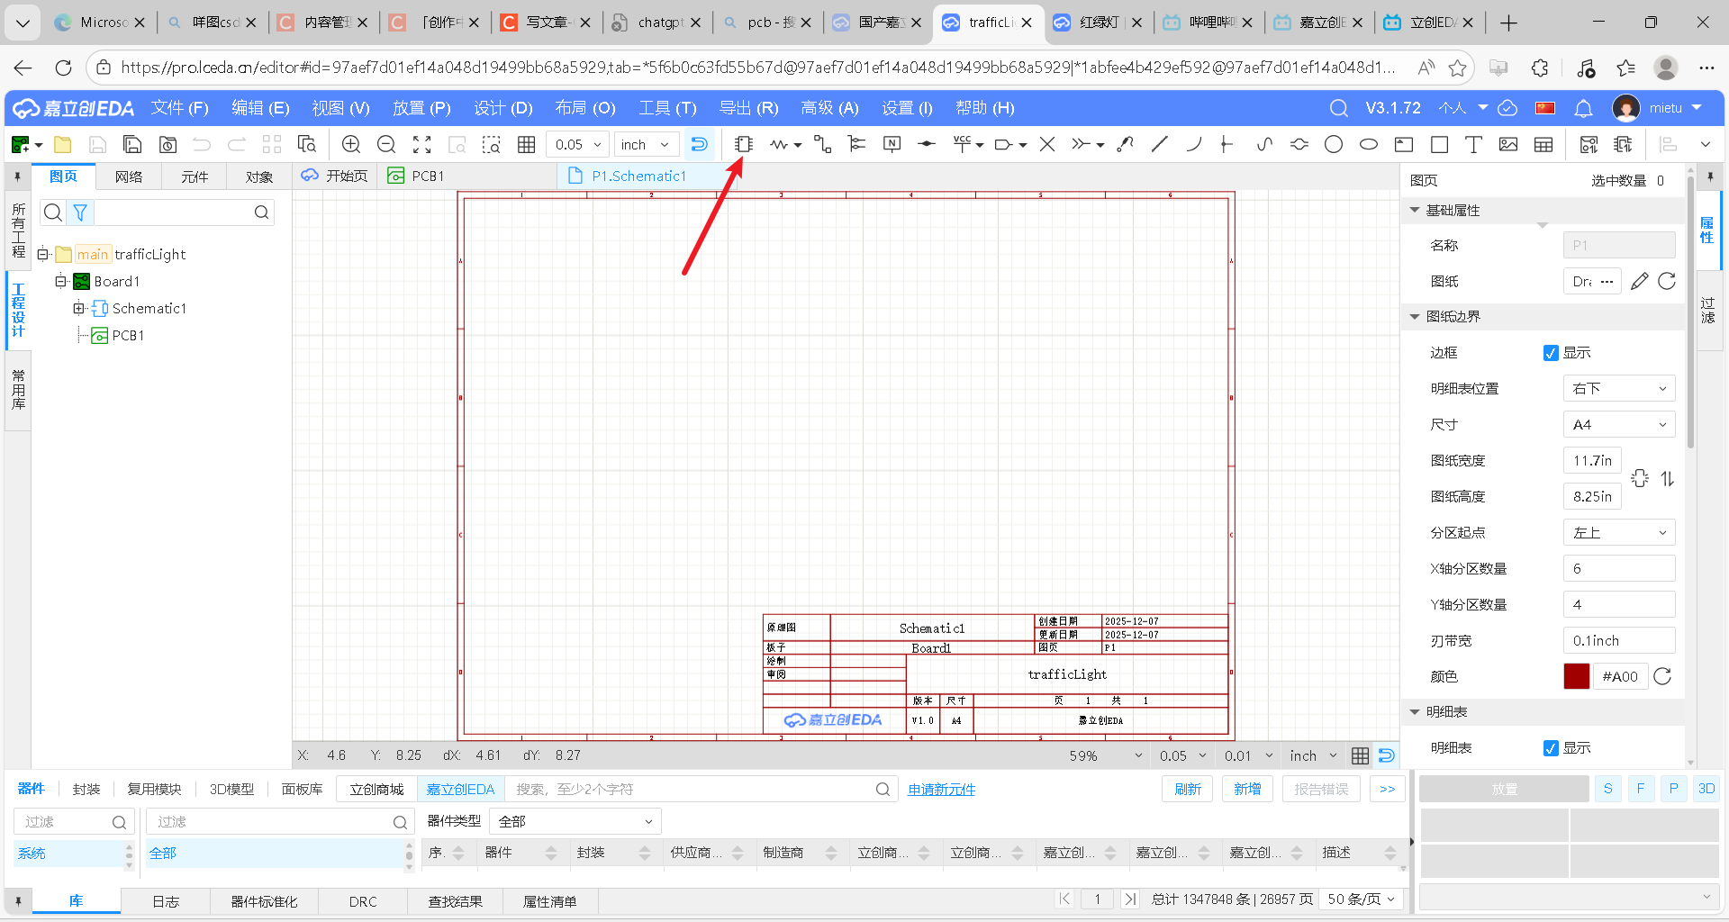
Task: Open the 50 条/页 page size dropdown
Action: tap(1362, 899)
